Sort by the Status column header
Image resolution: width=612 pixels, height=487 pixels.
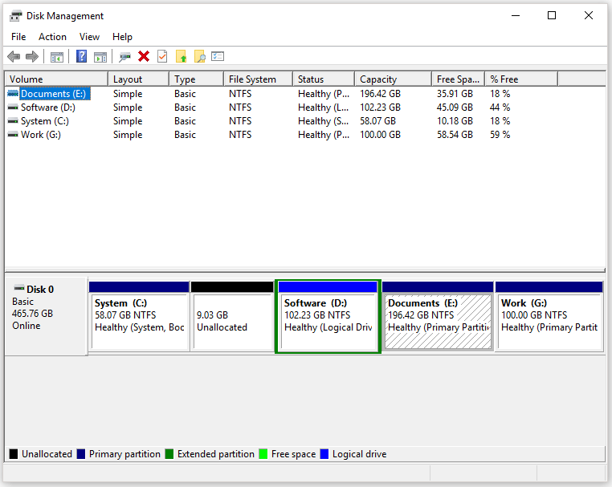[324, 79]
